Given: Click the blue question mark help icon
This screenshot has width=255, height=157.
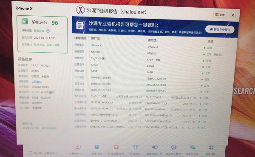Looking at the screenshot, I should pos(48,31).
